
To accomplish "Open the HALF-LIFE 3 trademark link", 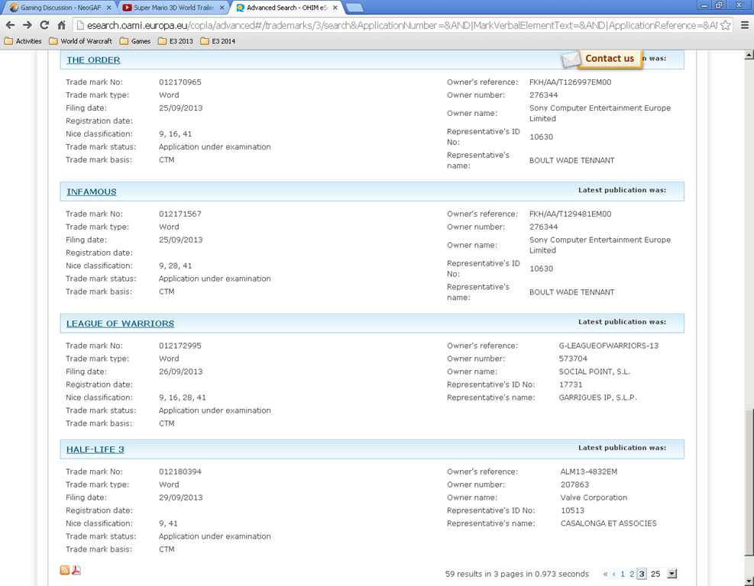I will tap(95, 449).
